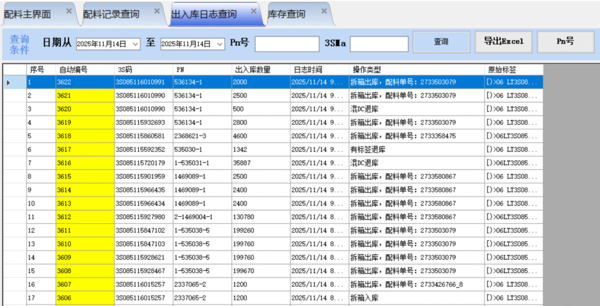Select auto number cell 3620
The image size is (600, 306).
86,109
